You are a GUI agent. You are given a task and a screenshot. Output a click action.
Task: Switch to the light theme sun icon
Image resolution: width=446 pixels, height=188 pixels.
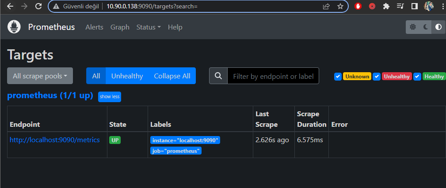[x=413, y=27]
